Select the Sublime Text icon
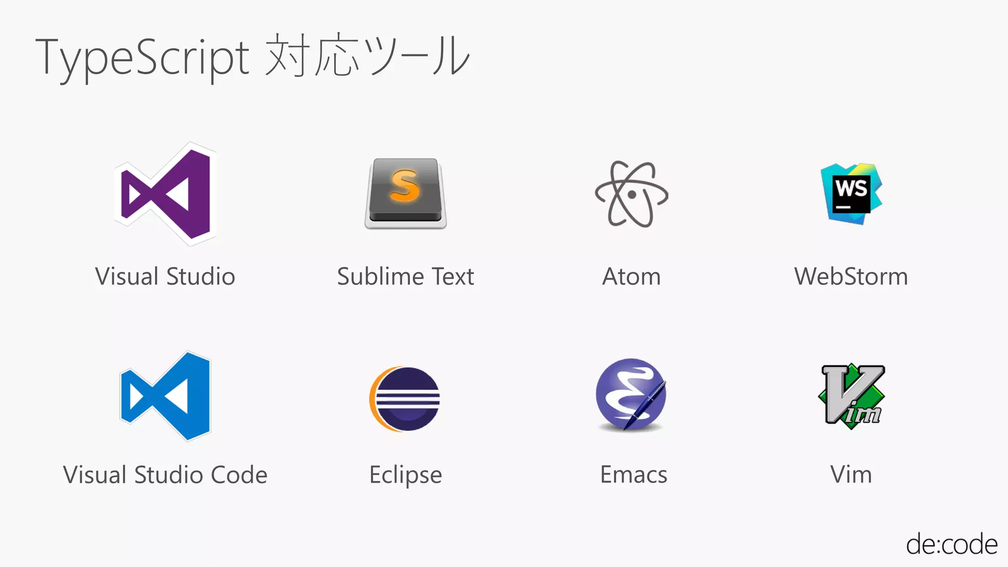This screenshot has height=567, width=1008. click(406, 193)
